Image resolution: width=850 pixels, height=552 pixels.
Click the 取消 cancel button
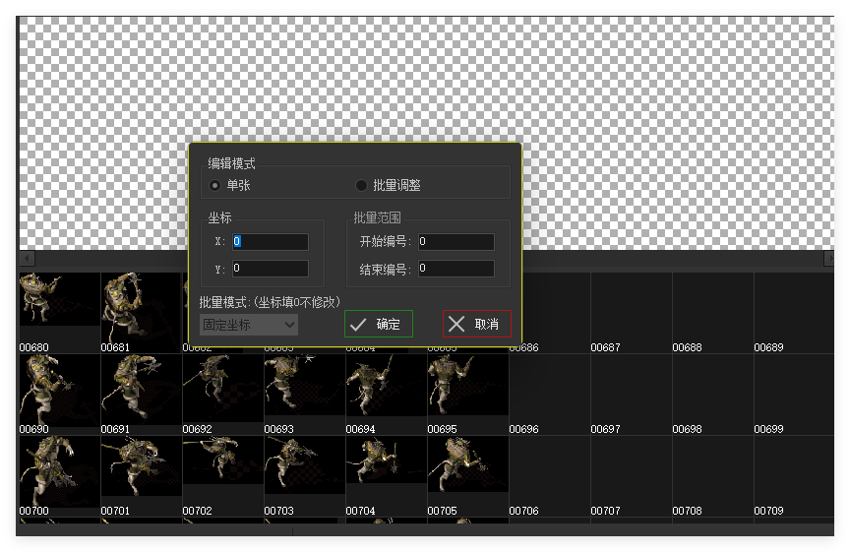(477, 325)
